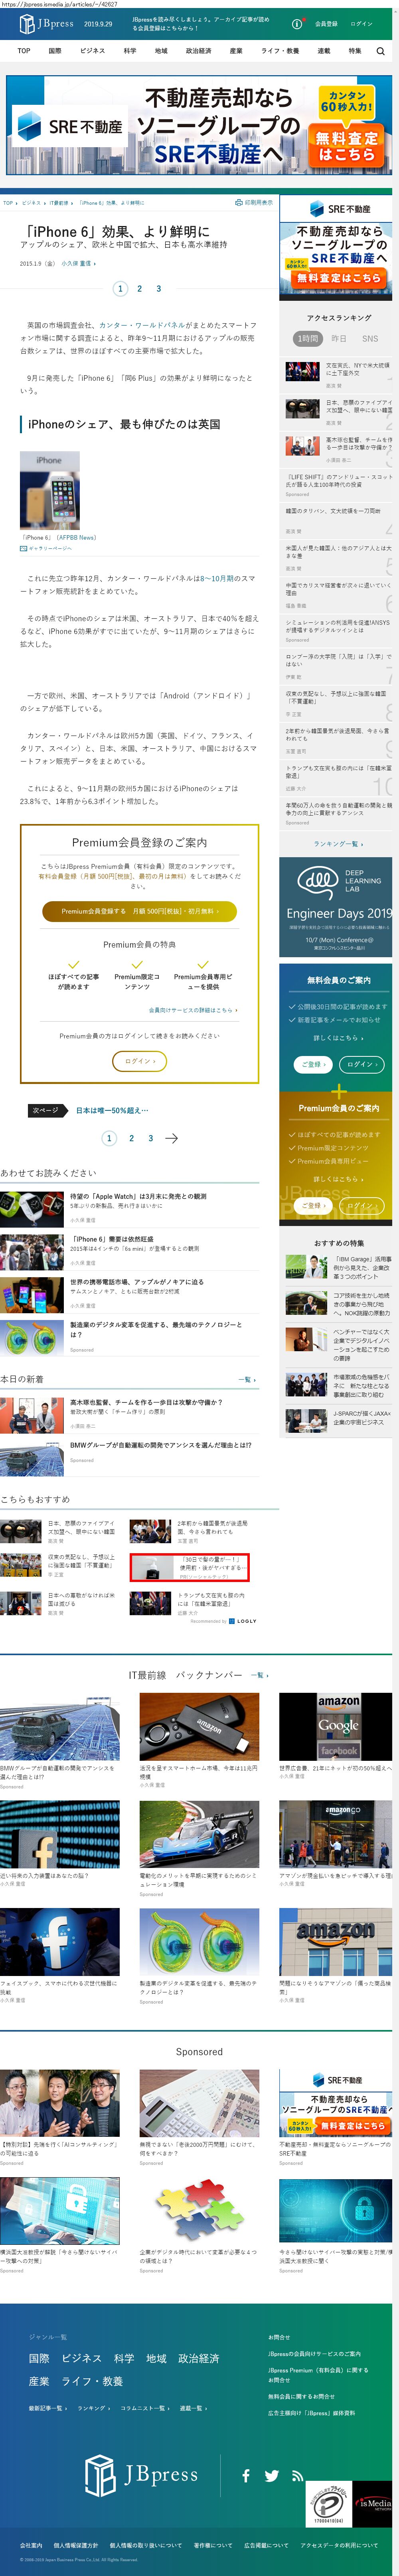Open the TOP navigation menu item
Image resolution: width=399 pixels, height=2576 pixels.
click(x=24, y=51)
